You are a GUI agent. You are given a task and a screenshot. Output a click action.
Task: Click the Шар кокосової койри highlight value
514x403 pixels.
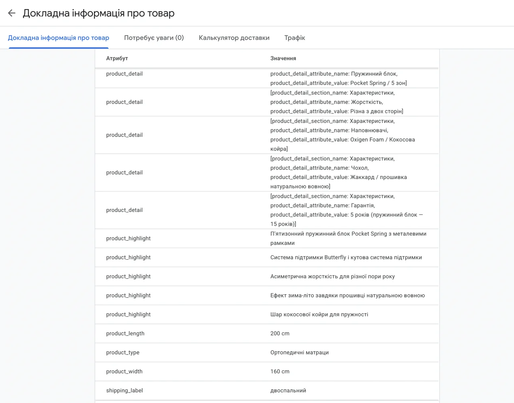point(319,314)
